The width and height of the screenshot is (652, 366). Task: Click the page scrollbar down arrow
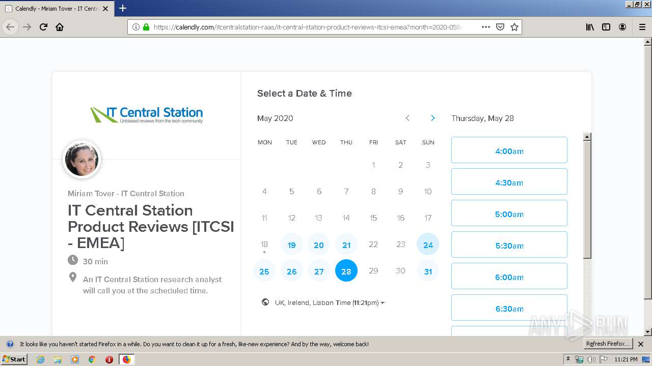pyautogui.click(x=648, y=332)
